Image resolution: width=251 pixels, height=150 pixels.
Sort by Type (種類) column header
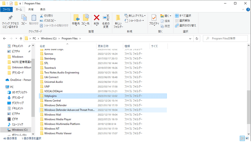tap(136, 46)
